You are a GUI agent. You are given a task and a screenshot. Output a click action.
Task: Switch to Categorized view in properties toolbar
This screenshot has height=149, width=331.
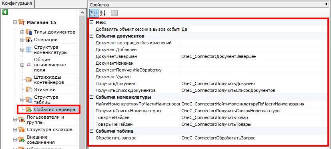pos(94,13)
